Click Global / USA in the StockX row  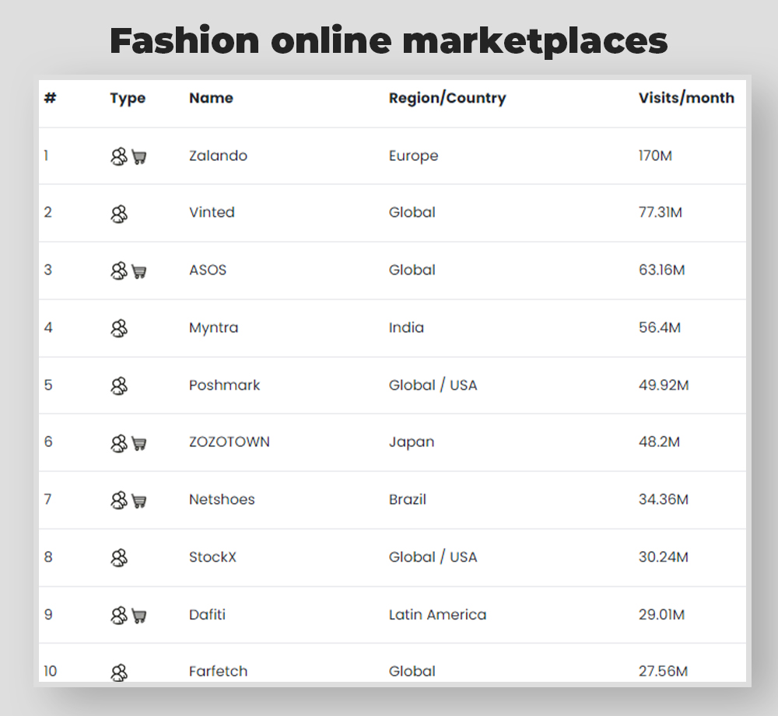point(433,557)
